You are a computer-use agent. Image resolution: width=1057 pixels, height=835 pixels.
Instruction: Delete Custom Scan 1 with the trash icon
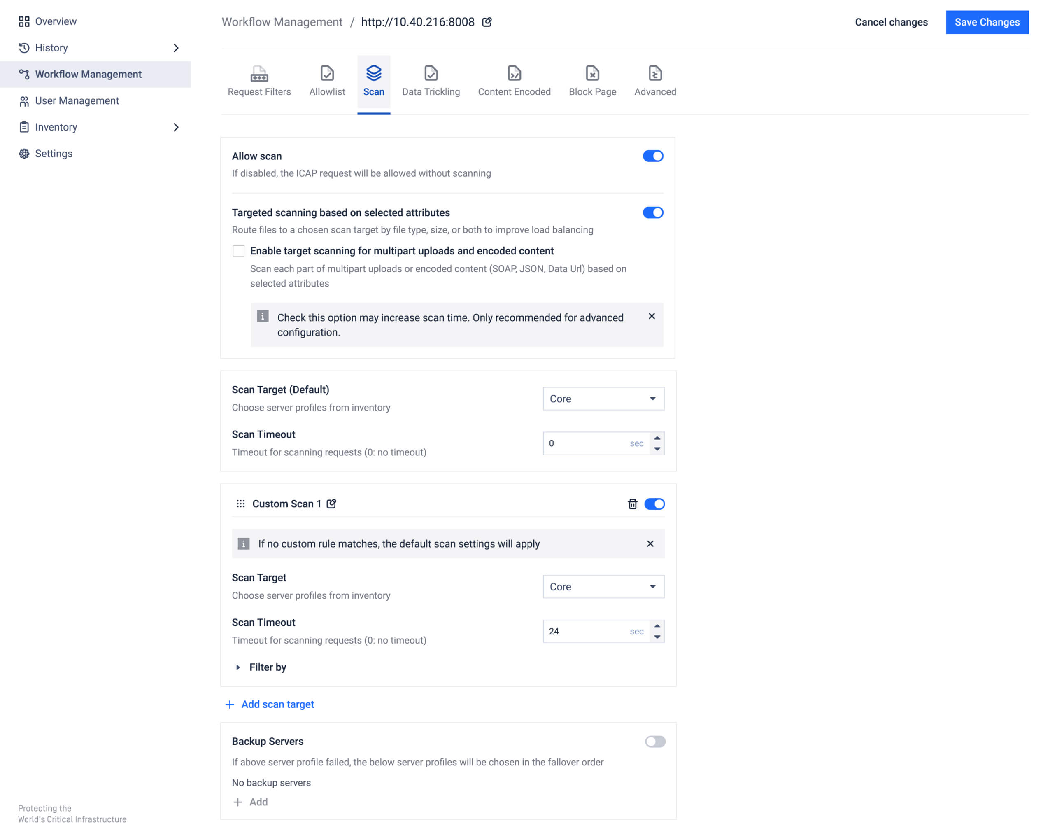tap(632, 504)
